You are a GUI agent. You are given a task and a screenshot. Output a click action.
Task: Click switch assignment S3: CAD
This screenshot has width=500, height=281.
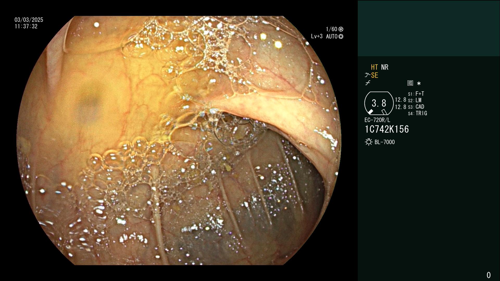pos(416,107)
